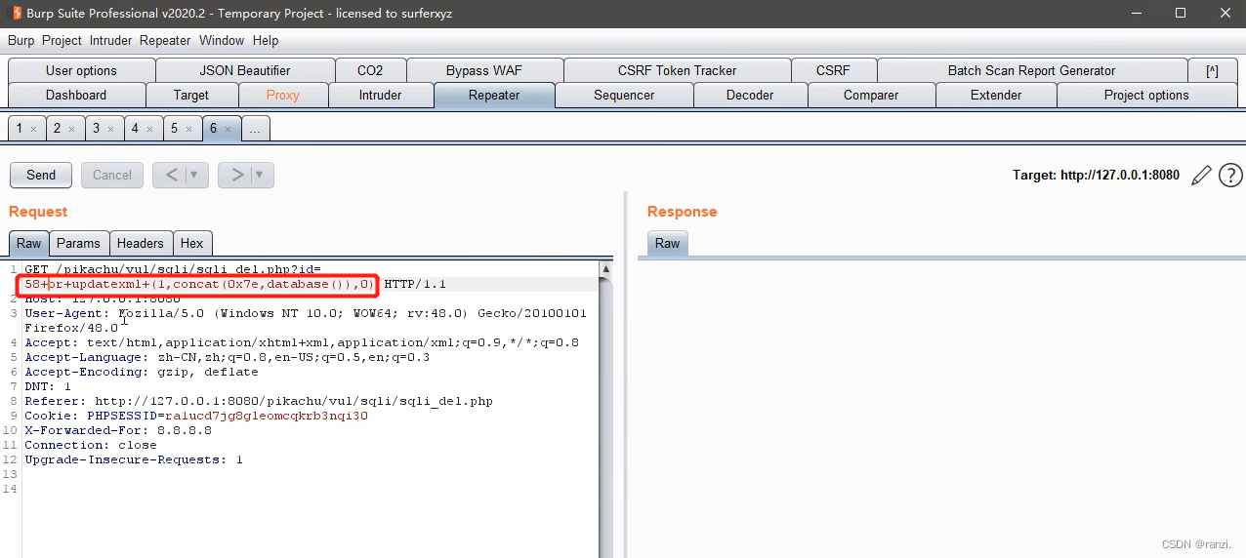Send the request
Viewport: 1246px width, 558px height.
coord(41,175)
